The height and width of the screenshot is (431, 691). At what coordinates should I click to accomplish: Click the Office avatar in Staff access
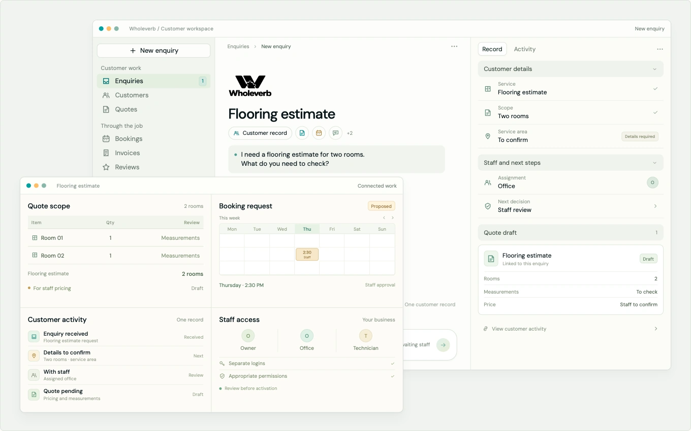[x=307, y=336]
